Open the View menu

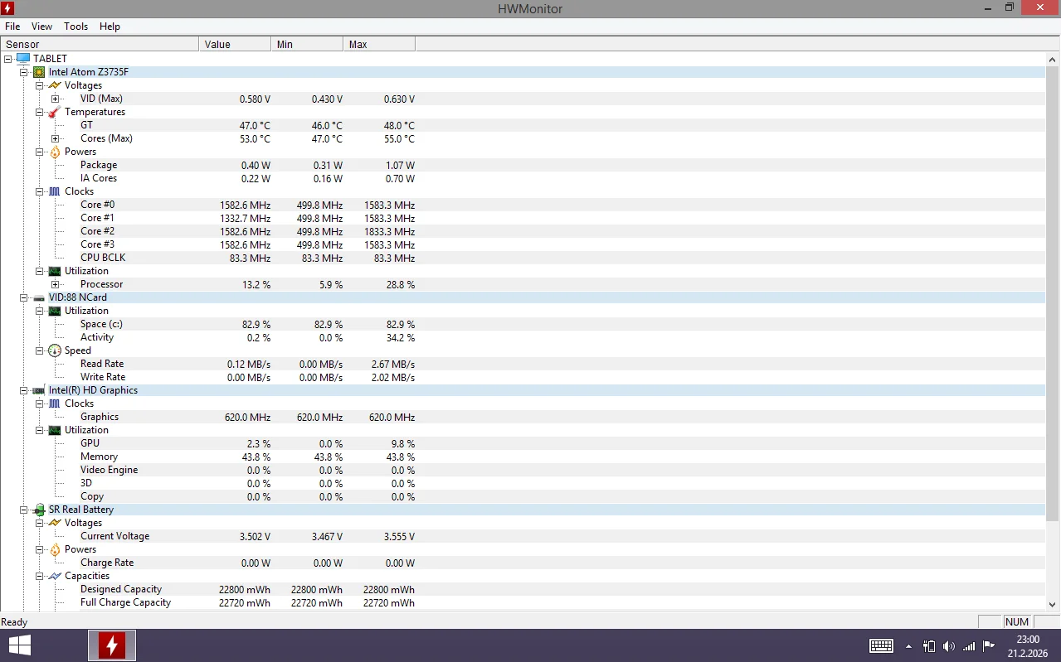pos(41,27)
